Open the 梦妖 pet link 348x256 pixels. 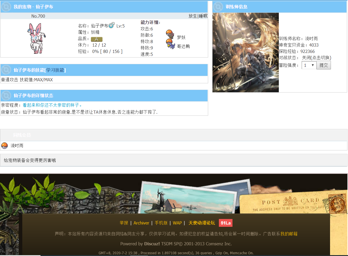[181, 37]
